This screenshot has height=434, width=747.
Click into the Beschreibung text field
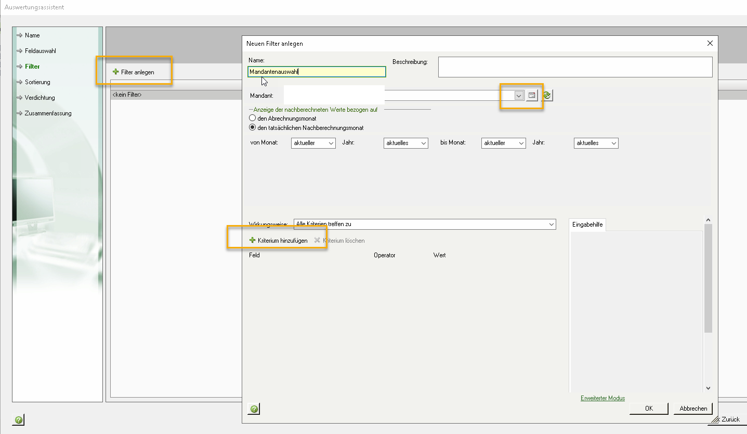pyautogui.click(x=574, y=67)
